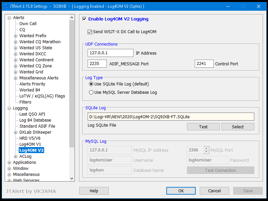
Task: Expand the Applications node
Action: coord(9,162)
